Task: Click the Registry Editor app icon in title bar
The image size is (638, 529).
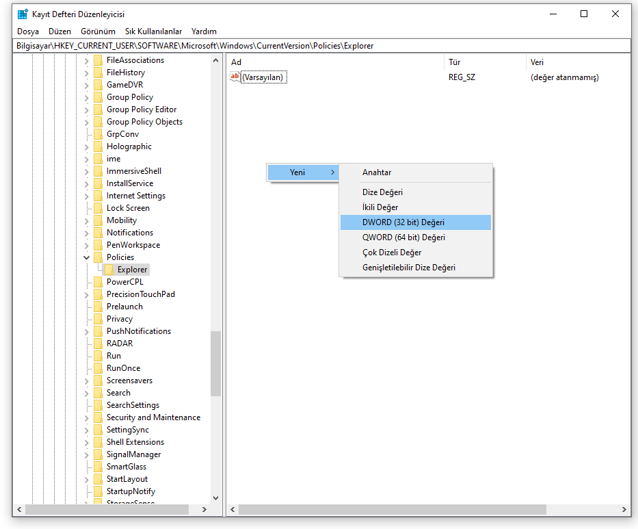Action: coord(23,14)
